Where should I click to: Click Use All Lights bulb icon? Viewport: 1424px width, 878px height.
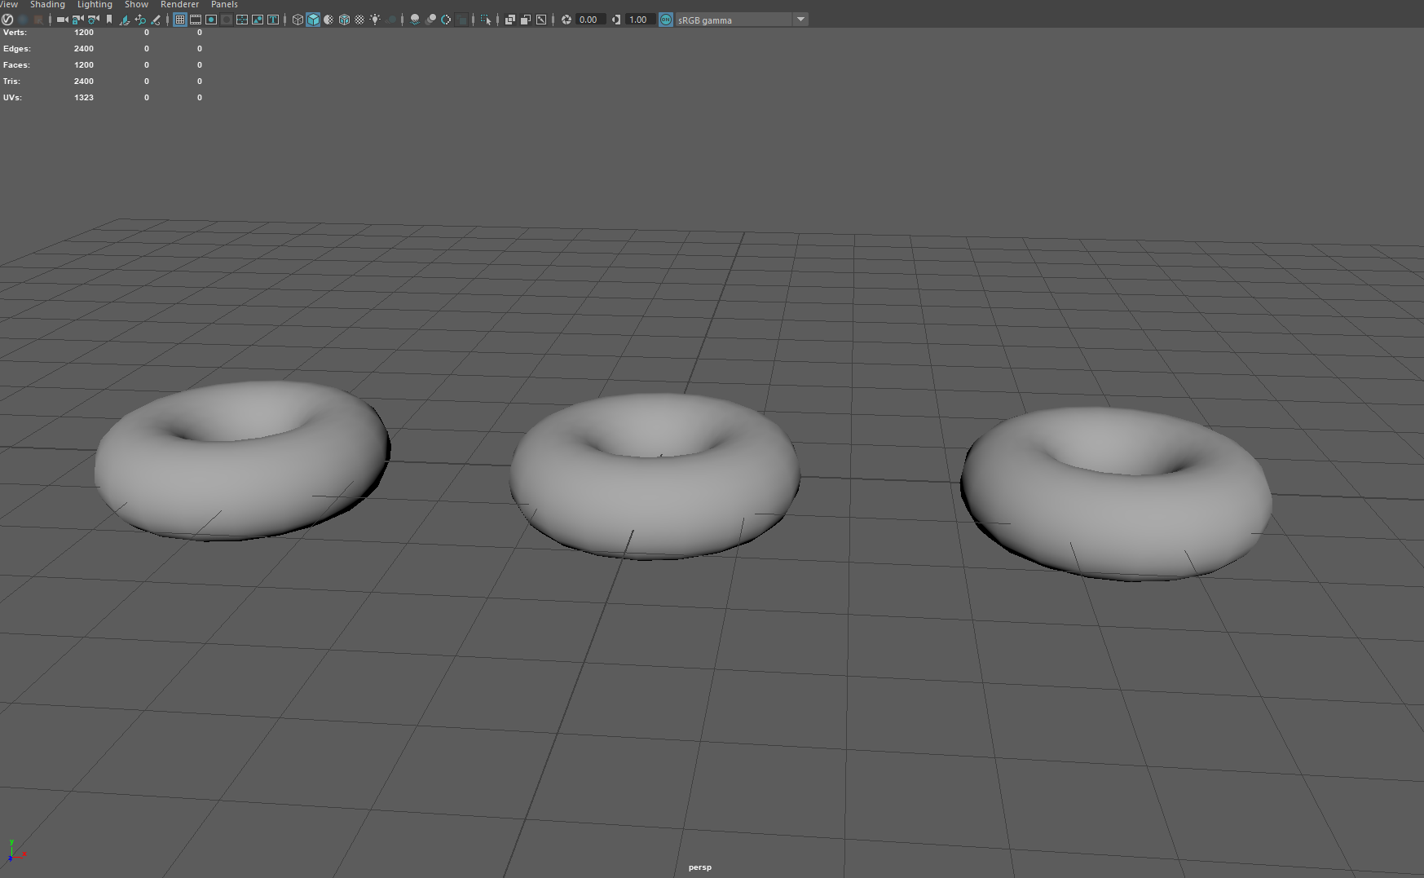tap(374, 20)
